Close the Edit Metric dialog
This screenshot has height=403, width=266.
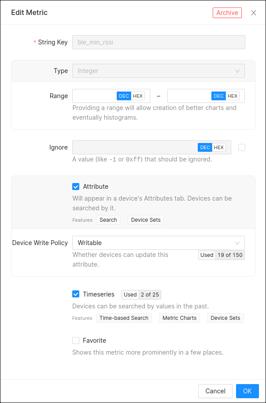point(254,13)
